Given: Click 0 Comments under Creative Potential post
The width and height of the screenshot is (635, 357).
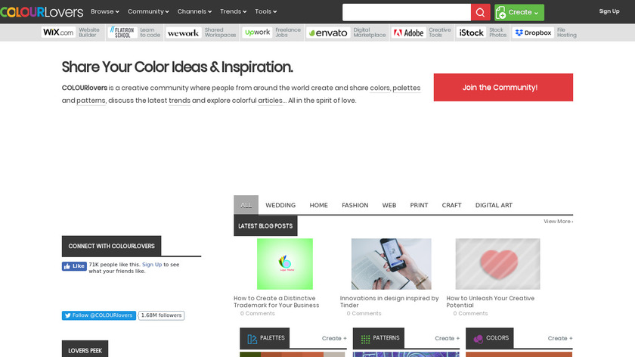Looking at the screenshot, I should (x=470, y=313).
